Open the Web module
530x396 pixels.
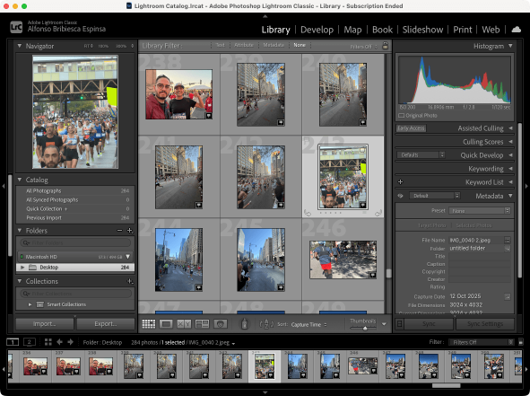click(491, 30)
